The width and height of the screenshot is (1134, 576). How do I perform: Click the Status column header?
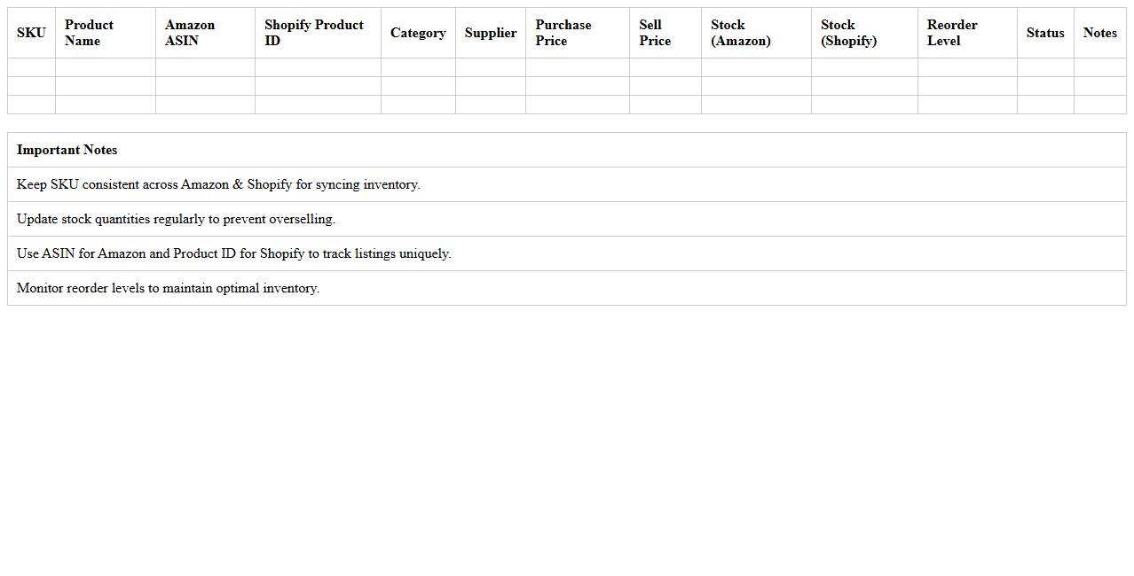tap(1044, 33)
